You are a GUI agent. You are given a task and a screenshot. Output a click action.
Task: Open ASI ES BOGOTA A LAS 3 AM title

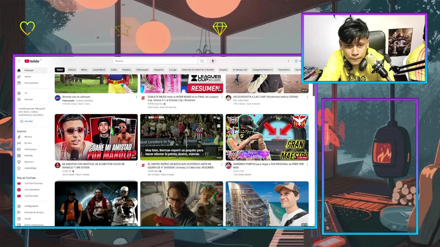click(265, 97)
